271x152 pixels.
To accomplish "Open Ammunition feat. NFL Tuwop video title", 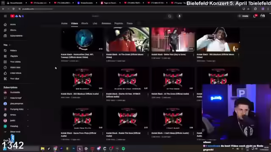I will [77, 56].
